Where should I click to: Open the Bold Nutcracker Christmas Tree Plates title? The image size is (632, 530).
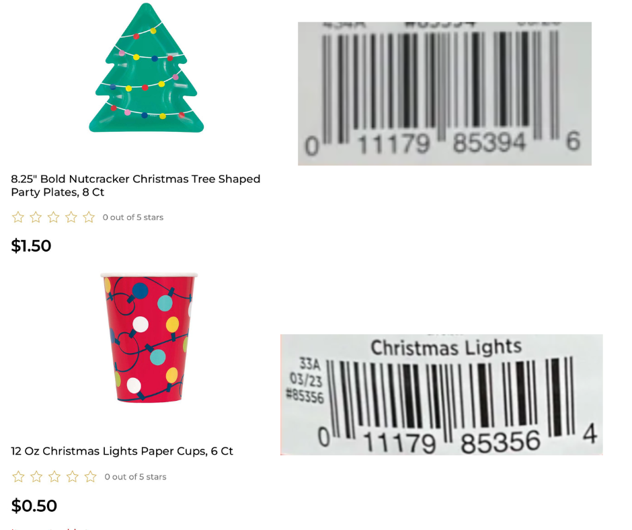[x=135, y=186]
